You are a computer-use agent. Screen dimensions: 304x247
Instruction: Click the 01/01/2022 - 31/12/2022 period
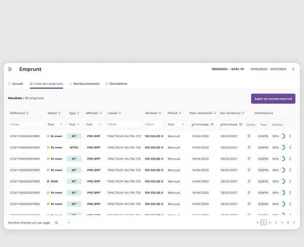[268, 69]
